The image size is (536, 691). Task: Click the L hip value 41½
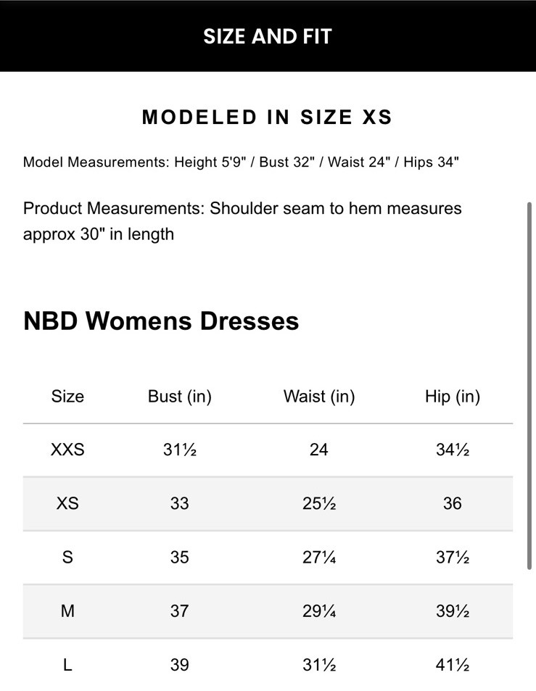point(453,664)
